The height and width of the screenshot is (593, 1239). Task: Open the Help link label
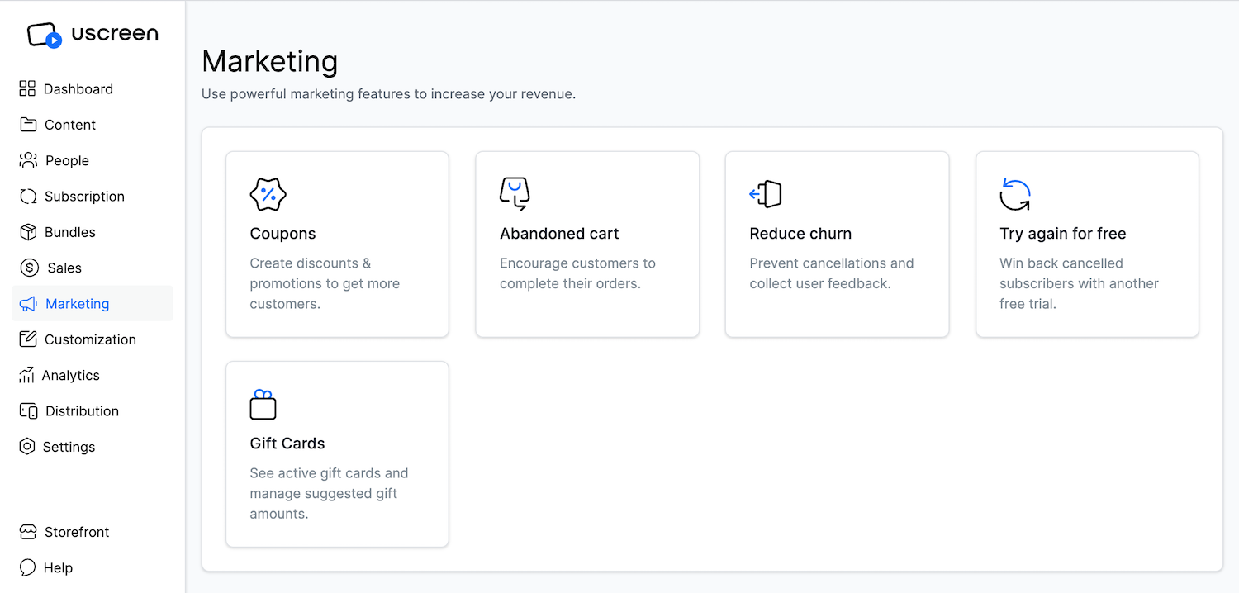click(x=58, y=568)
